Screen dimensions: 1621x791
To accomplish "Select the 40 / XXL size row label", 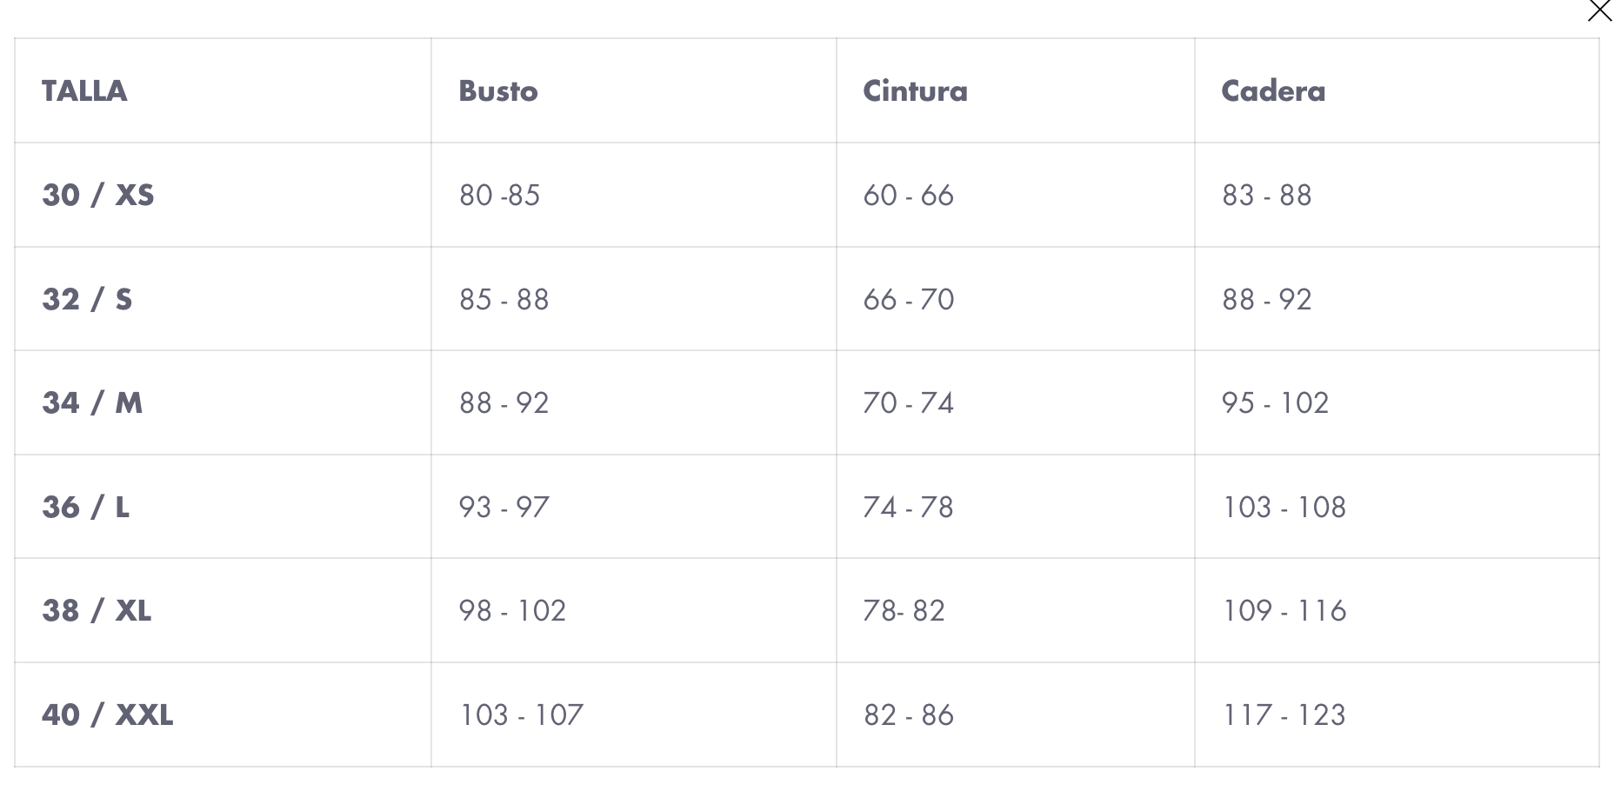I will pyautogui.click(x=108, y=715).
